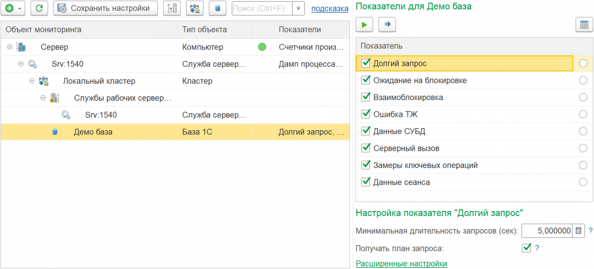Toggle the 'Получать план запроса' checkbox
This screenshot has width=594, height=269.
(x=526, y=248)
